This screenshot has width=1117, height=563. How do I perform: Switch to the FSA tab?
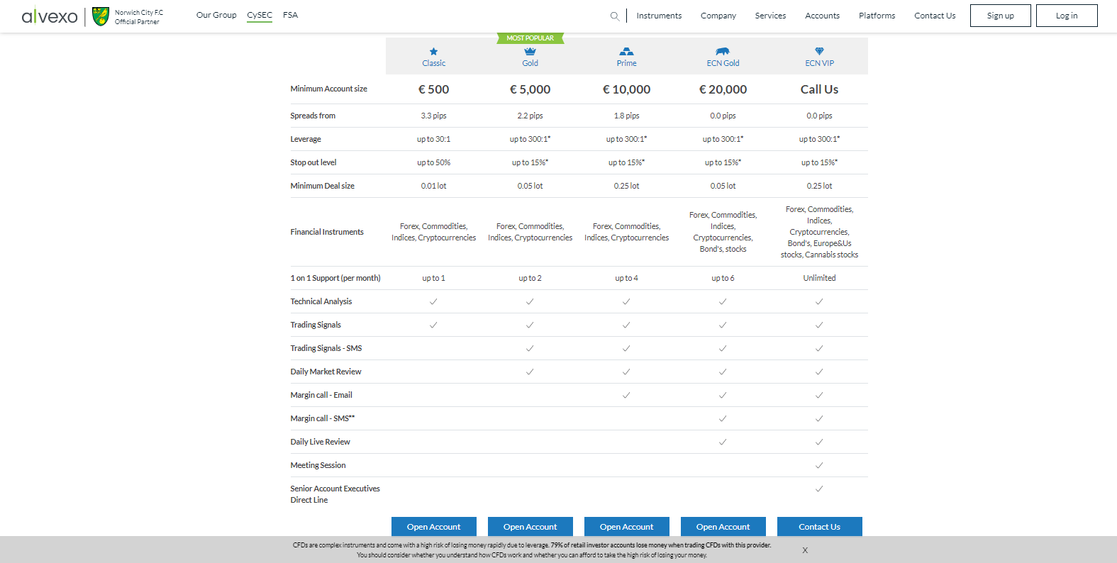click(290, 15)
